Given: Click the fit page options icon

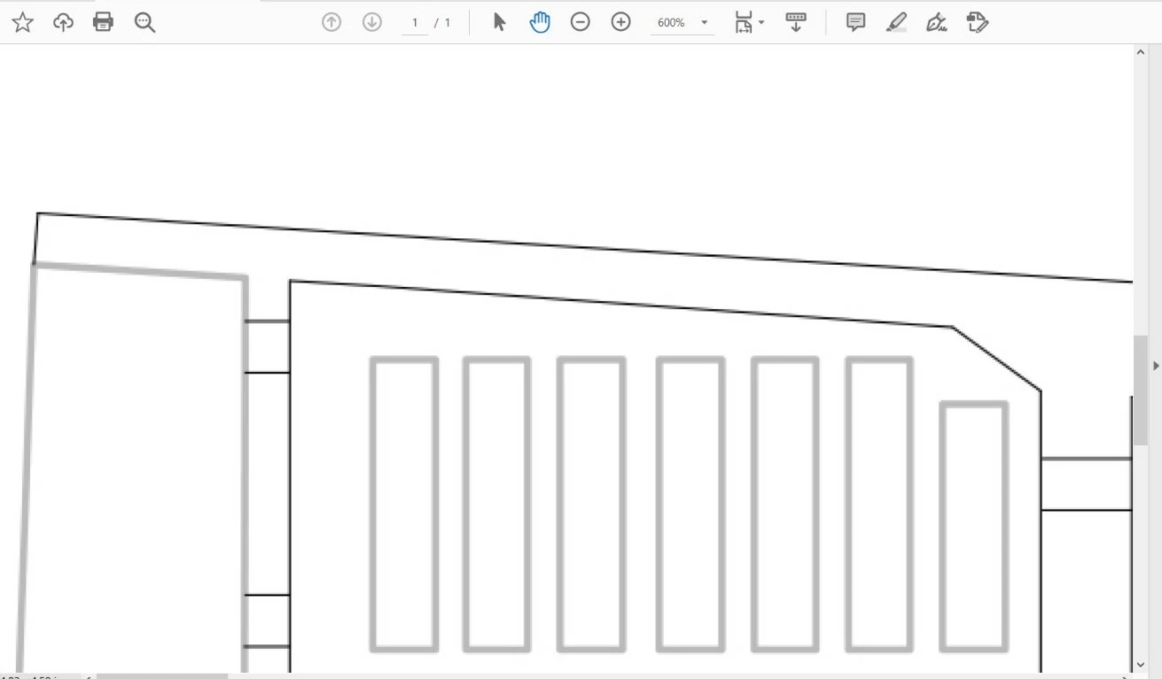Looking at the screenshot, I should point(743,22).
